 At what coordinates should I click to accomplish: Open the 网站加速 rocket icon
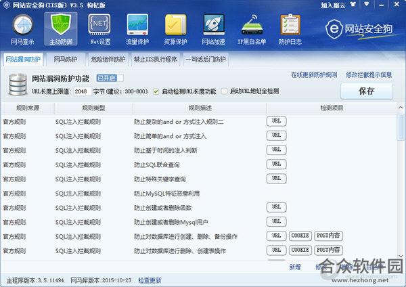214,29
